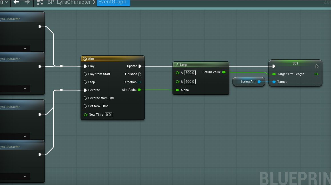Select the EventGraph breadcrumb tab
Screen dimensions: 331x185
tap(113, 3)
